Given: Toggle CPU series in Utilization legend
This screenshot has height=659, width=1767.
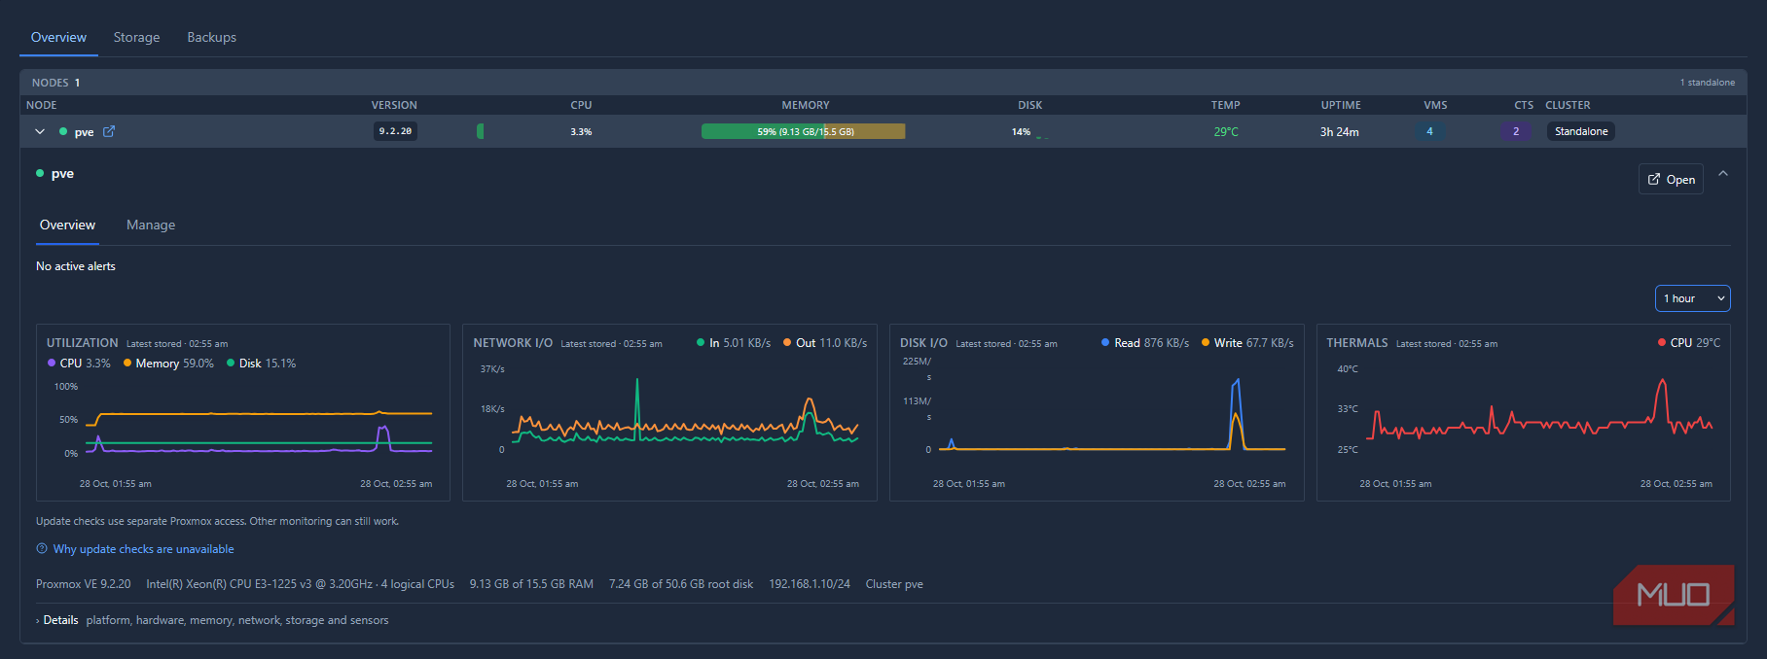Looking at the screenshot, I should point(79,364).
